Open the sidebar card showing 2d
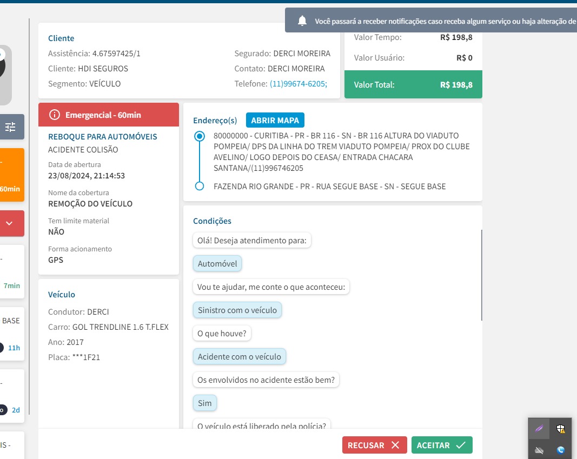 [11, 396]
